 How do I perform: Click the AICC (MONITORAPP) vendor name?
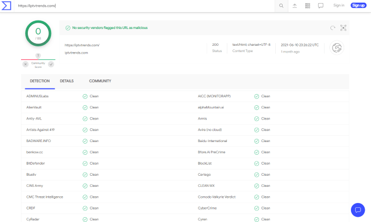click(214, 96)
